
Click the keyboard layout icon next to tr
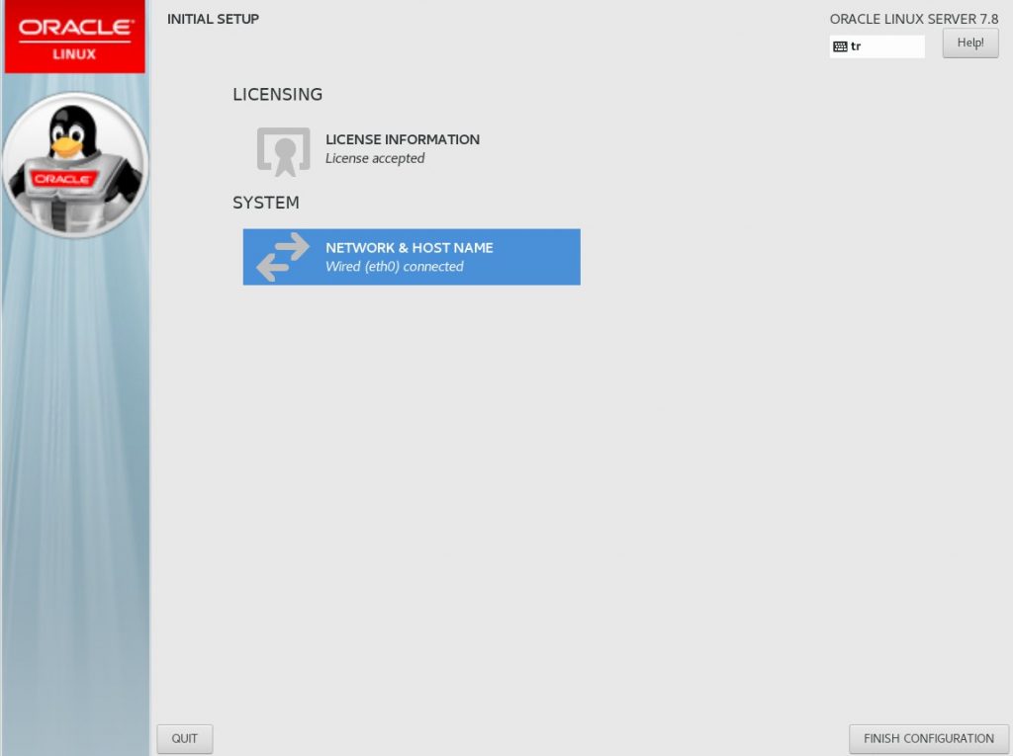tap(840, 46)
